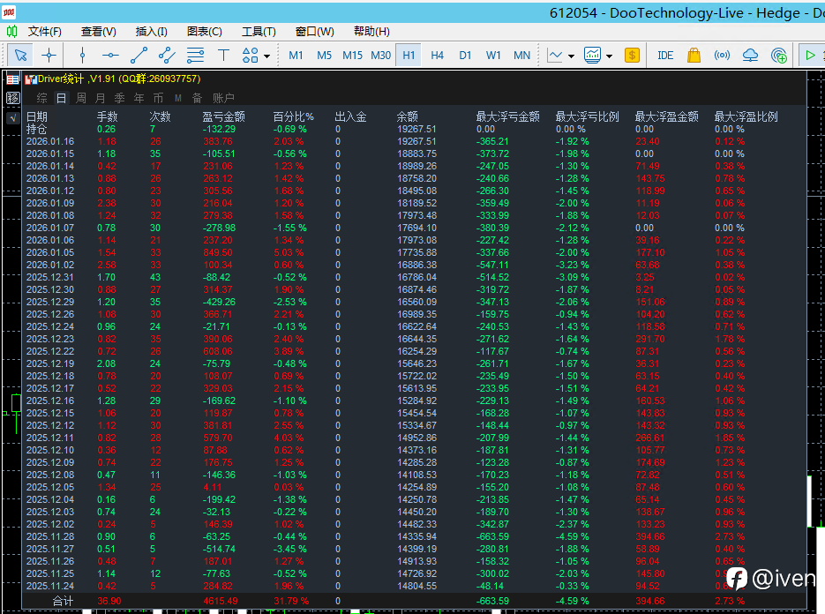The height and width of the screenshot is (614, 825).
Task: Expand the objects shapes dropdown arrow
Action: point(267,56)
